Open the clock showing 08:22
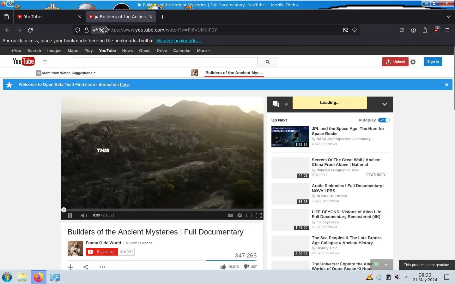Image resolution: width=455 pixels, height=284 pixels. click(425, 277)
